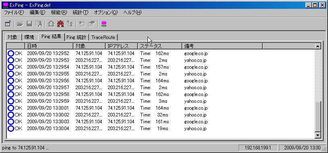
Task: Click the scrollbar down arrow
Action: [318, 135]
